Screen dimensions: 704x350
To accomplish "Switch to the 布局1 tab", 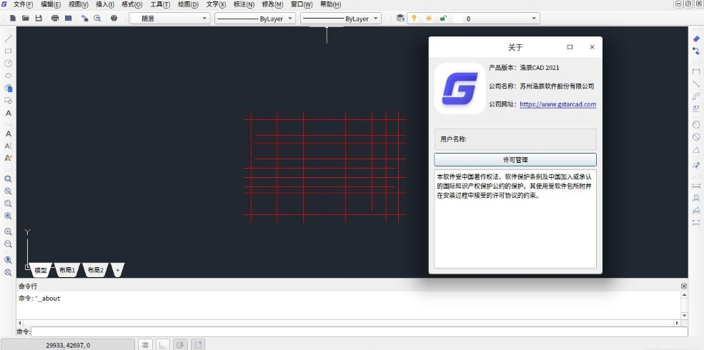I will point(67,270).
